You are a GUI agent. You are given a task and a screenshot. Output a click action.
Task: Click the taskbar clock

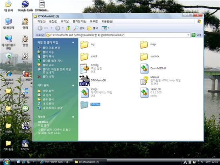click(212, 162)
